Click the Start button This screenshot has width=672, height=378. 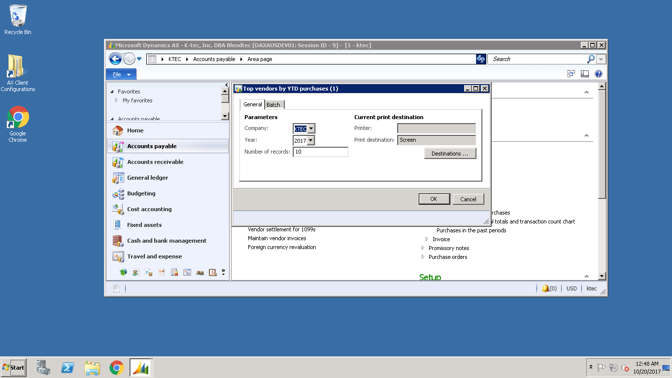[x=13, y=368]
